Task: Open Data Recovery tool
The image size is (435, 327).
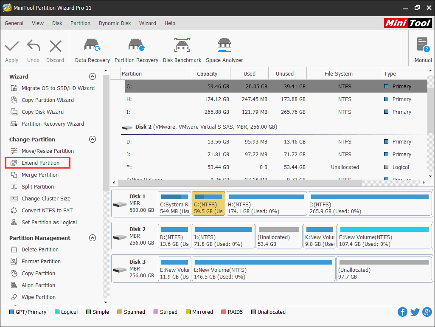Action: [93, 51]
